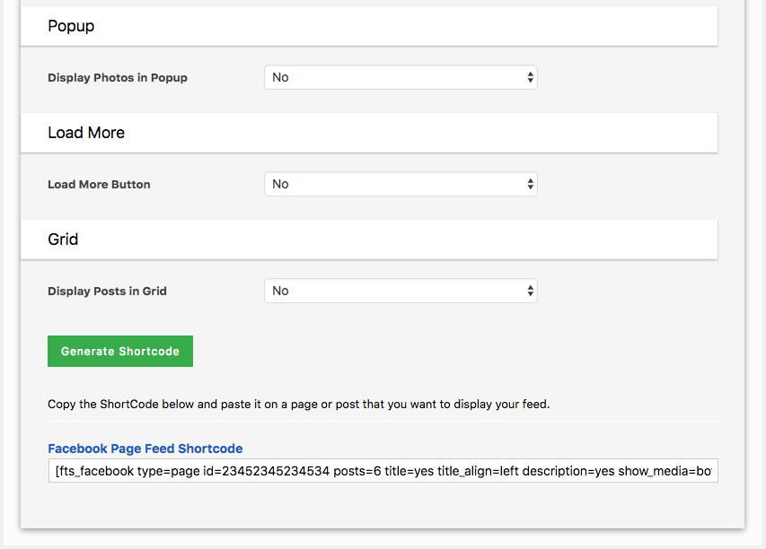Open the Load More Button dropdown
Viewport: 766px width, 549px height.
pos(401,184)
